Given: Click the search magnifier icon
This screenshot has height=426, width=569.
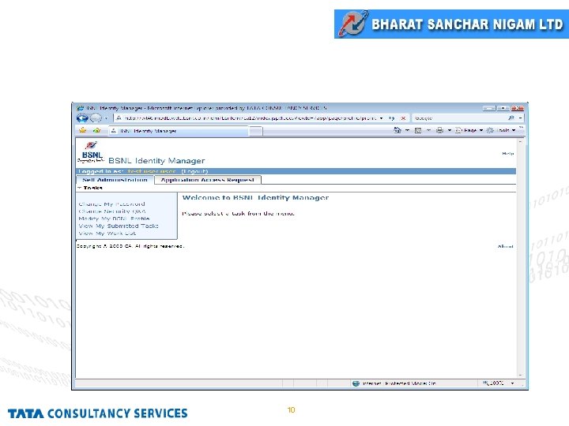Looking at the screenshot, I should point(511,118).
